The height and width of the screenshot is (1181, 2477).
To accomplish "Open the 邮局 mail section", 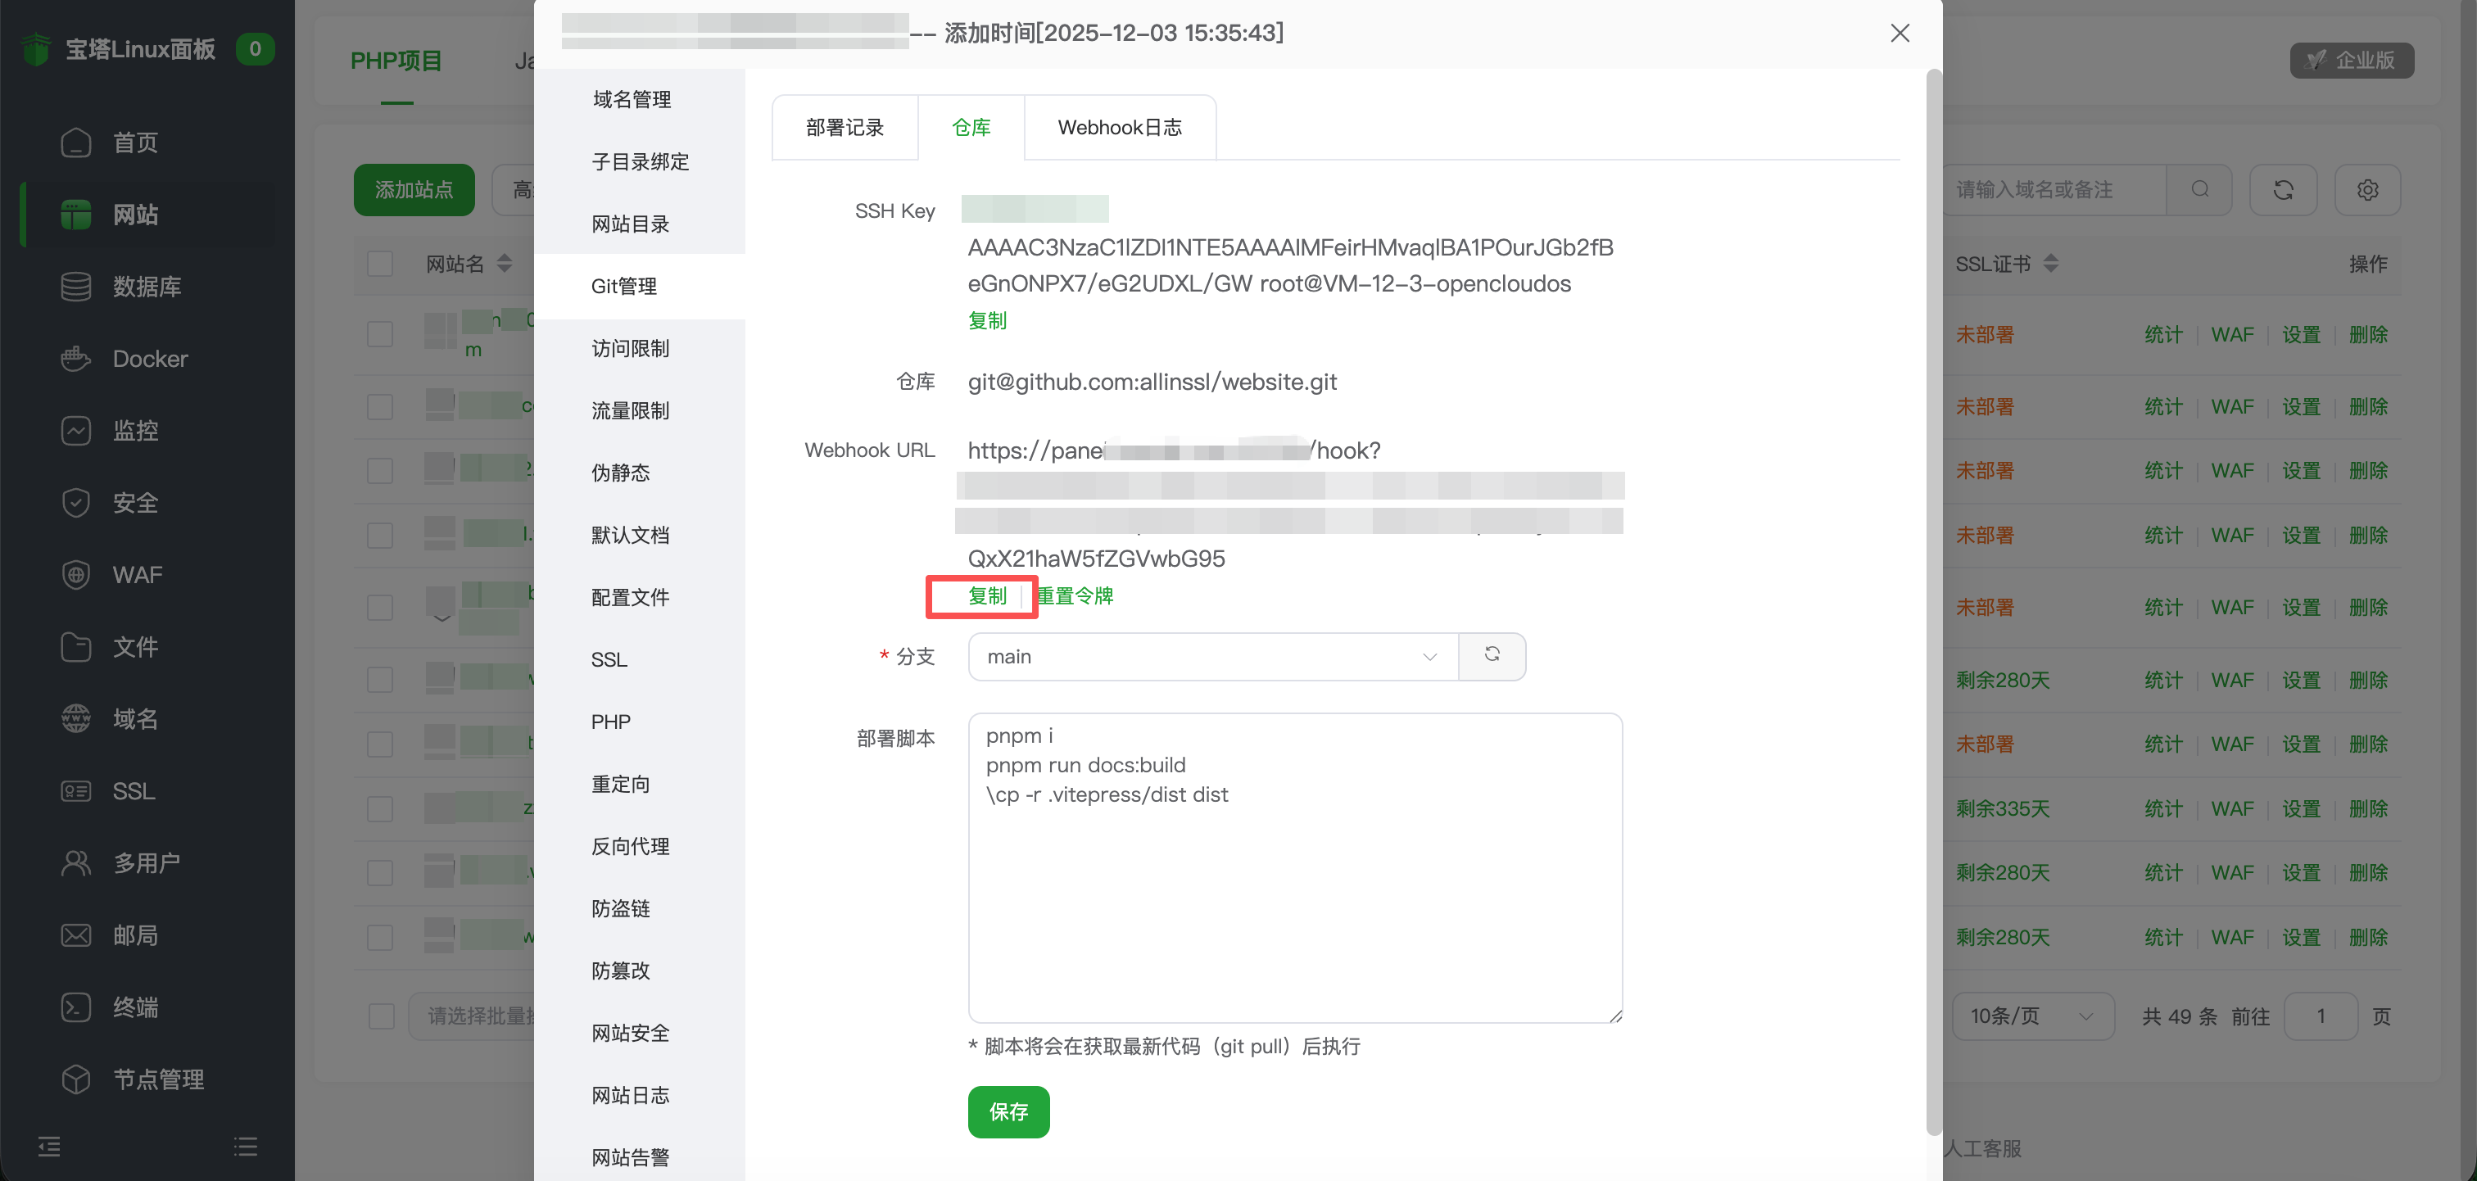I will tap(136, 934).
